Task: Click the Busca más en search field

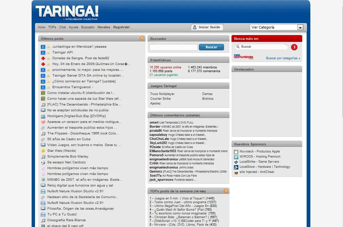Action: (x=261, y=47)
